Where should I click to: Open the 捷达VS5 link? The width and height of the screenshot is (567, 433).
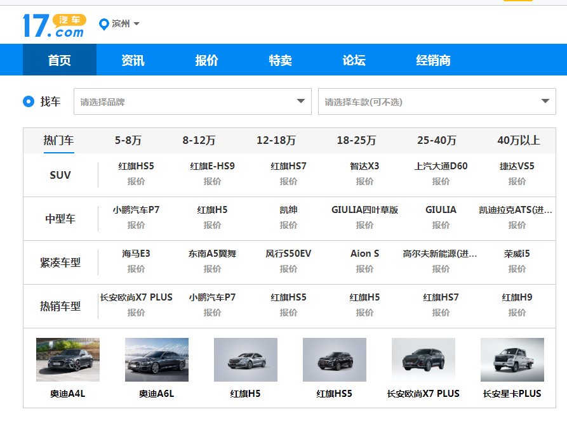tap(517, 166)
